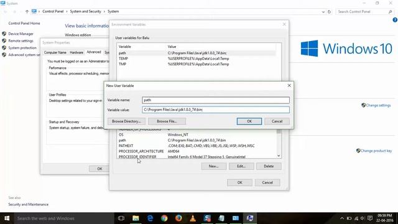The width and height of the screenshot is (398, 224).
Task: Go to Control Panel Home
Action: pos(24,24)
